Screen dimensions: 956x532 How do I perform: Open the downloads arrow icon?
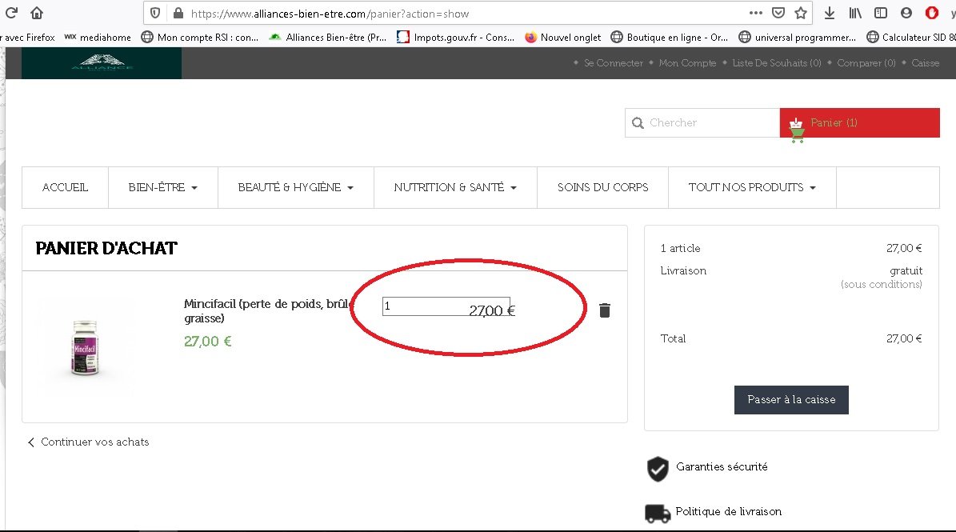click(829, 13)
